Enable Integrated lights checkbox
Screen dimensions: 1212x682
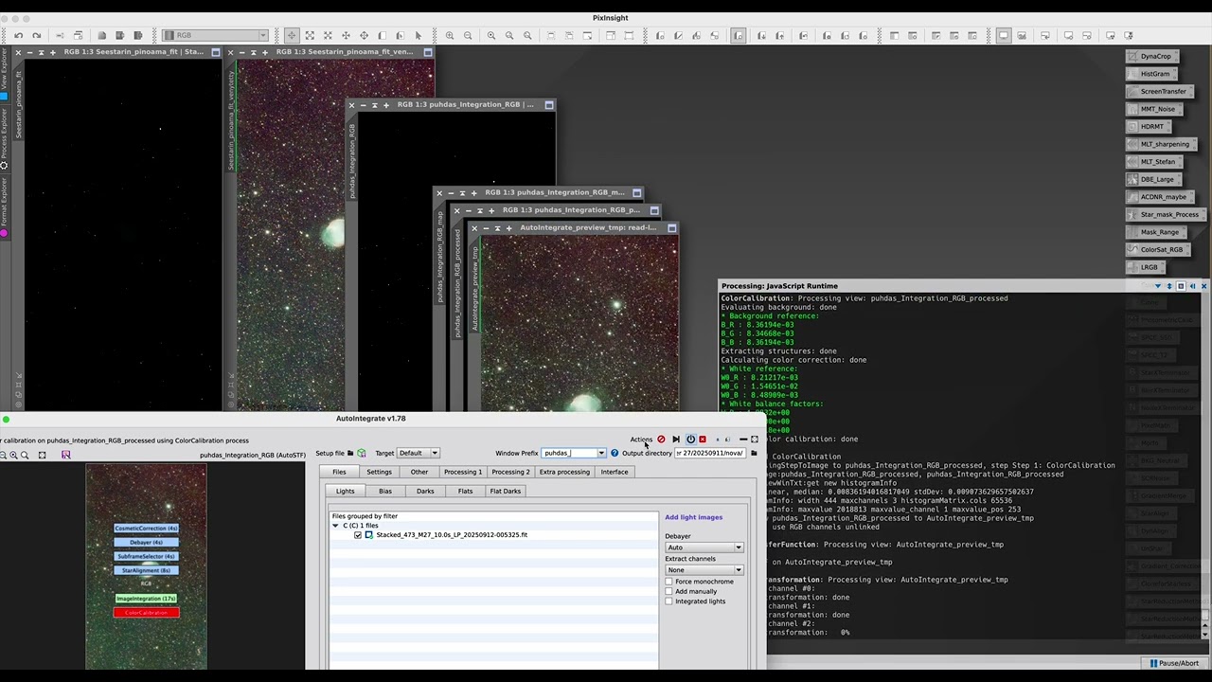pos(669,601)
